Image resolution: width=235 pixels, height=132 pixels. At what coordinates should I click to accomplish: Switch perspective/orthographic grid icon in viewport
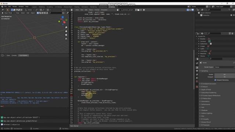(66, 38)
